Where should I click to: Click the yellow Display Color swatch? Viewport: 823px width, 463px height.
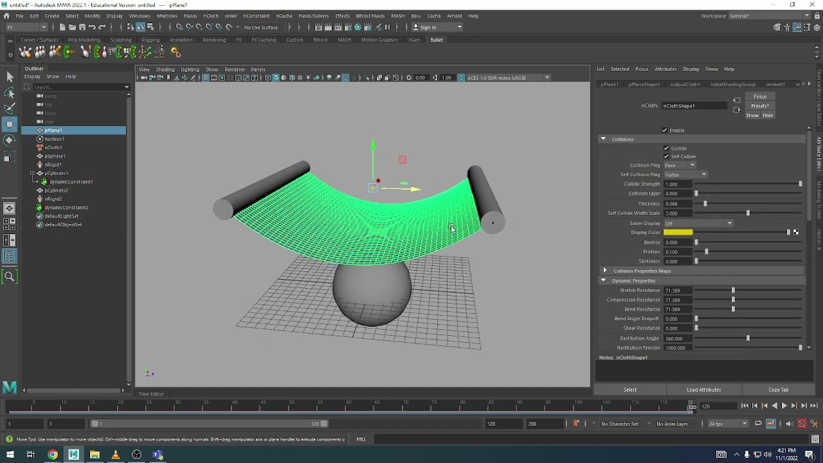[678, 232]
